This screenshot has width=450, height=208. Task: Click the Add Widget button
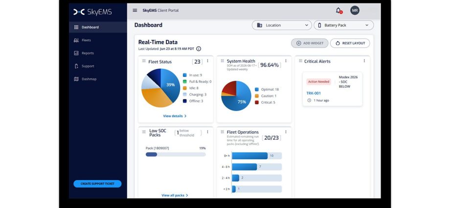point(310,43)
